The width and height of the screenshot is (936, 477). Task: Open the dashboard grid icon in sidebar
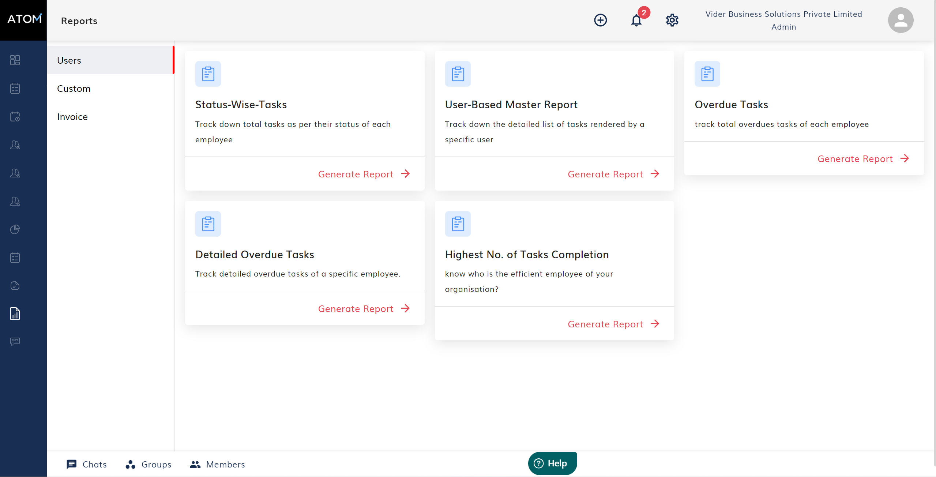[15, 60]
